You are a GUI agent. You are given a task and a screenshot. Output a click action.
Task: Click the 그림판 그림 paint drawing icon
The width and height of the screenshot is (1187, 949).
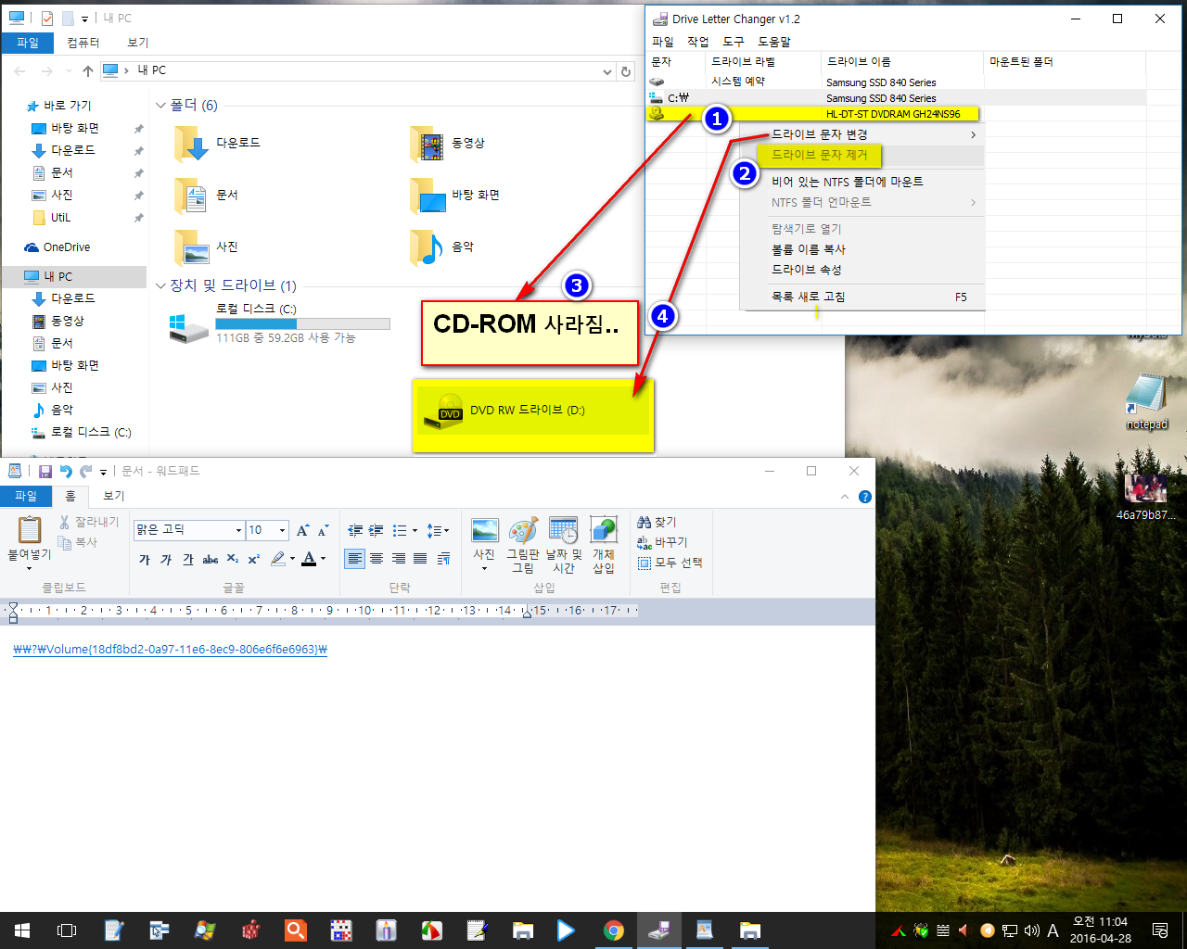click(x=523, y=530)
